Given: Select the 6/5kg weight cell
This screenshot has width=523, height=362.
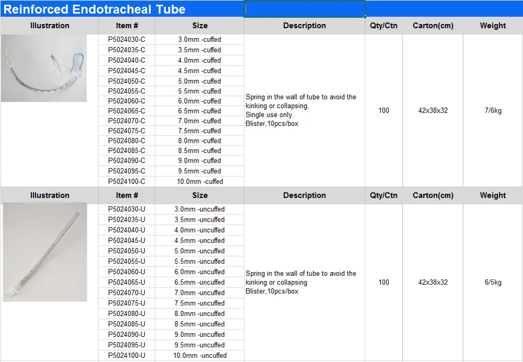Looking at the screenshot, I should tap(492, 282).
